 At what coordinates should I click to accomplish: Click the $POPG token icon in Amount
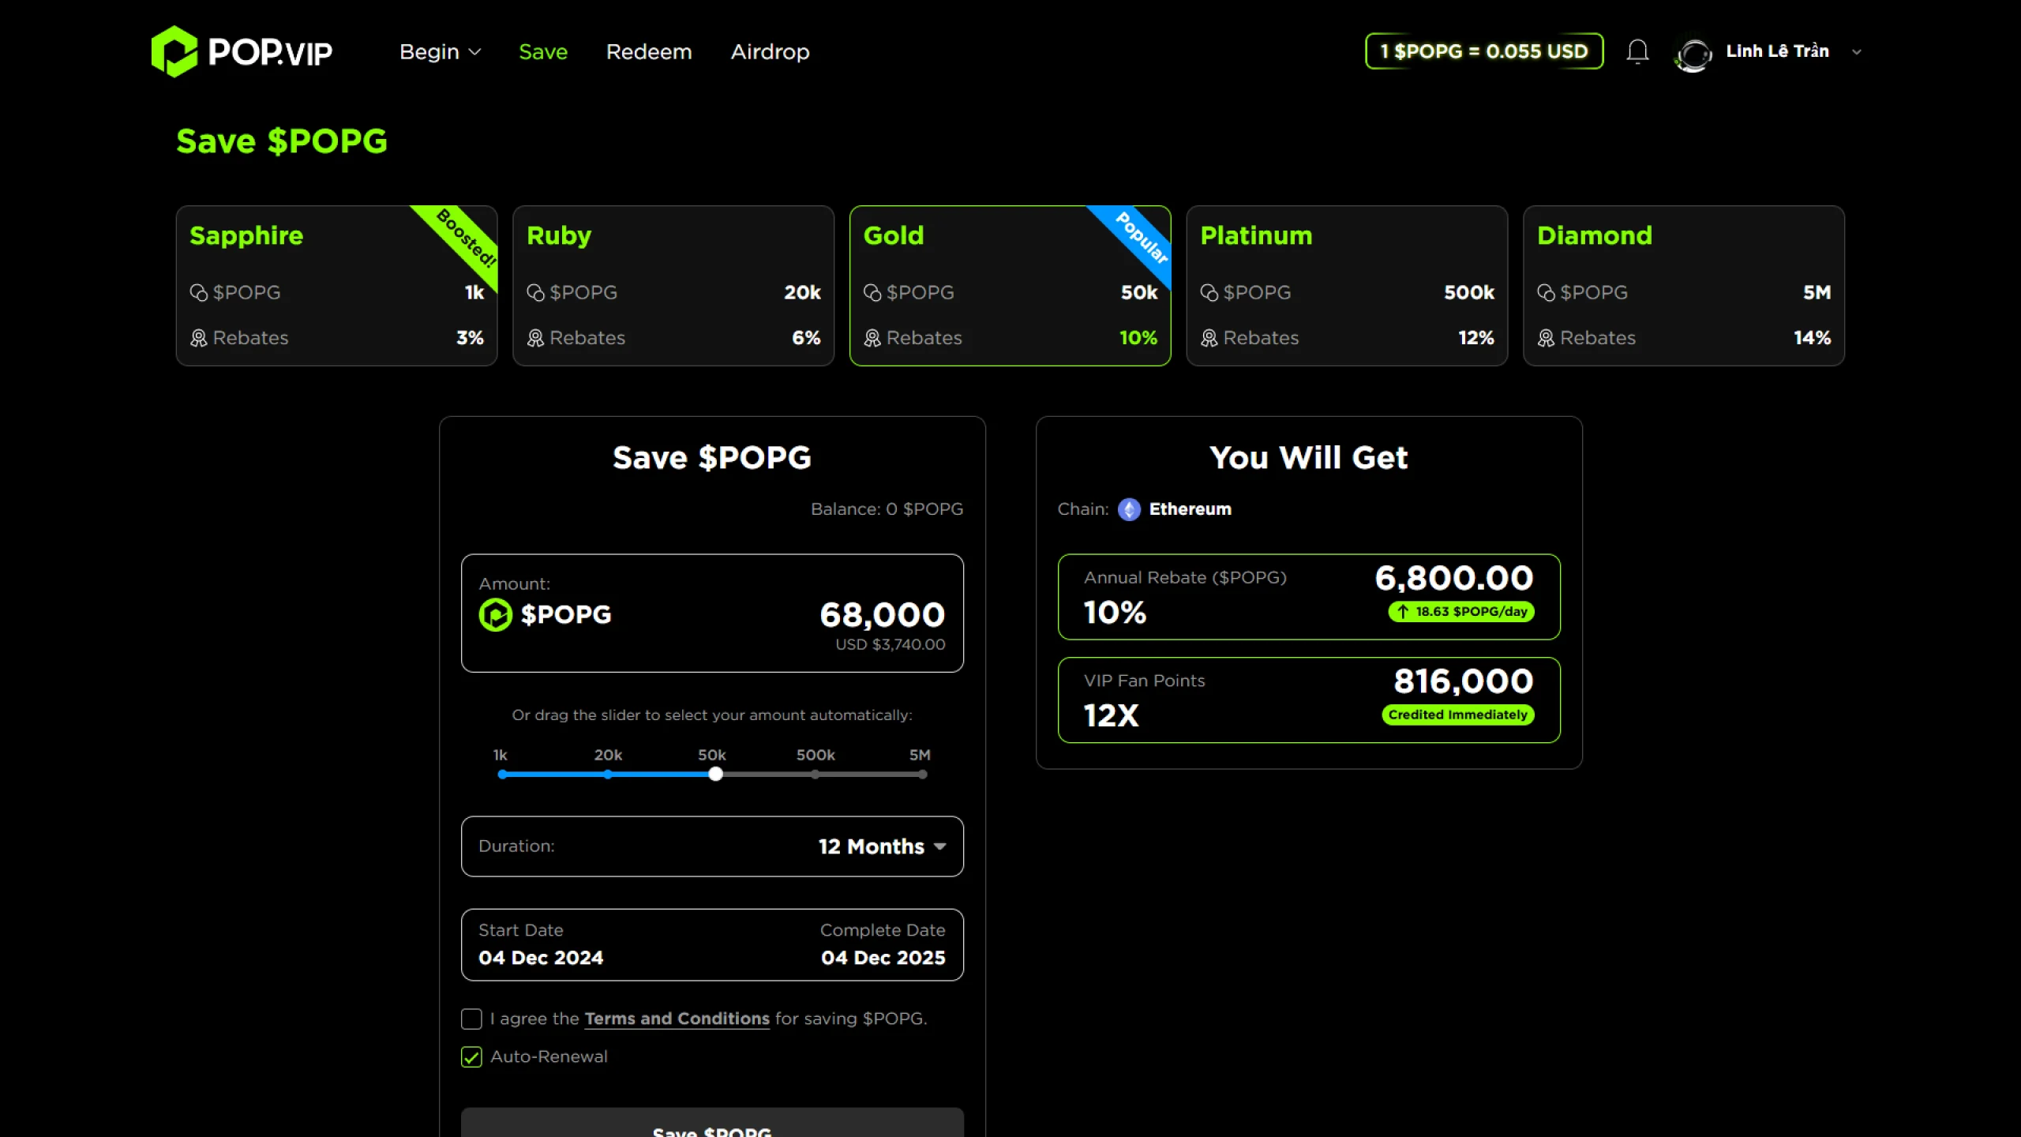click(x=496, y=614)
